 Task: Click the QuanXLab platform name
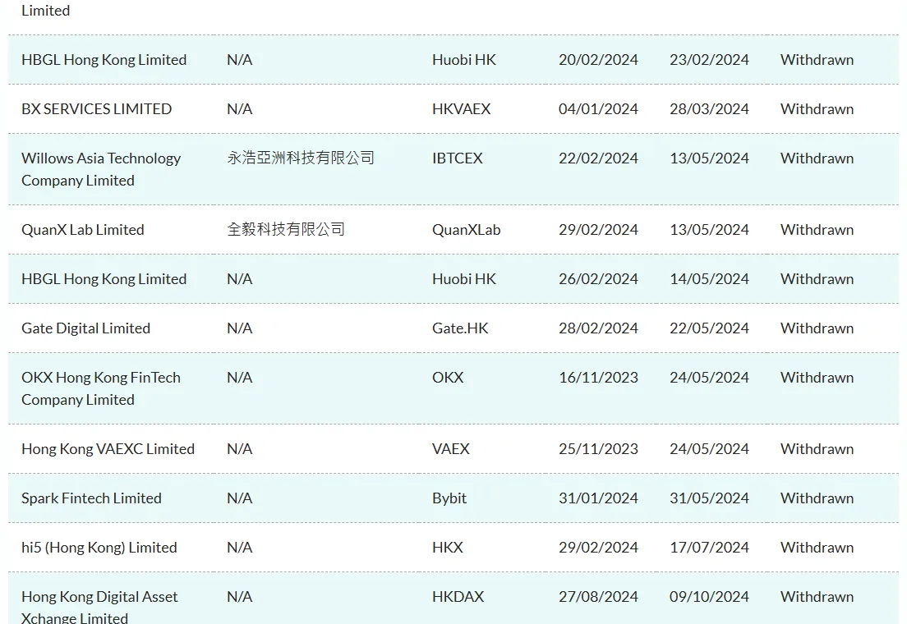tap(466, 230)
